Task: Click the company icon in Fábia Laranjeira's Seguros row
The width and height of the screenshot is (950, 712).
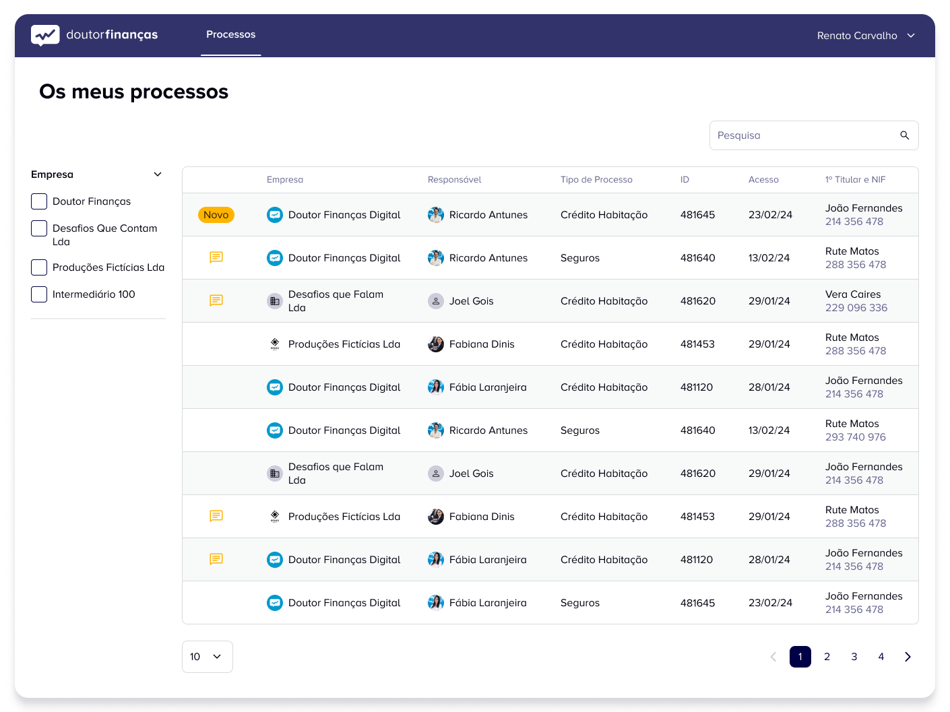Action: [x=275, y=603]
